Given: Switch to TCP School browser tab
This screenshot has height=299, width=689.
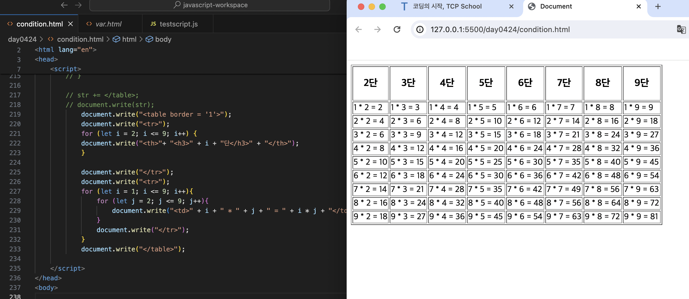Looking at the screenshot, I should 447,6.
